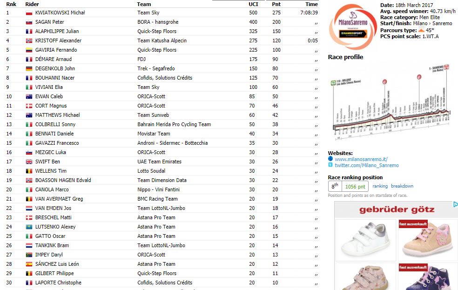This screenshot has height=290, width=458.
Task: Click the Belgian flag beside Gilbert Philippe
Action: 29,274
